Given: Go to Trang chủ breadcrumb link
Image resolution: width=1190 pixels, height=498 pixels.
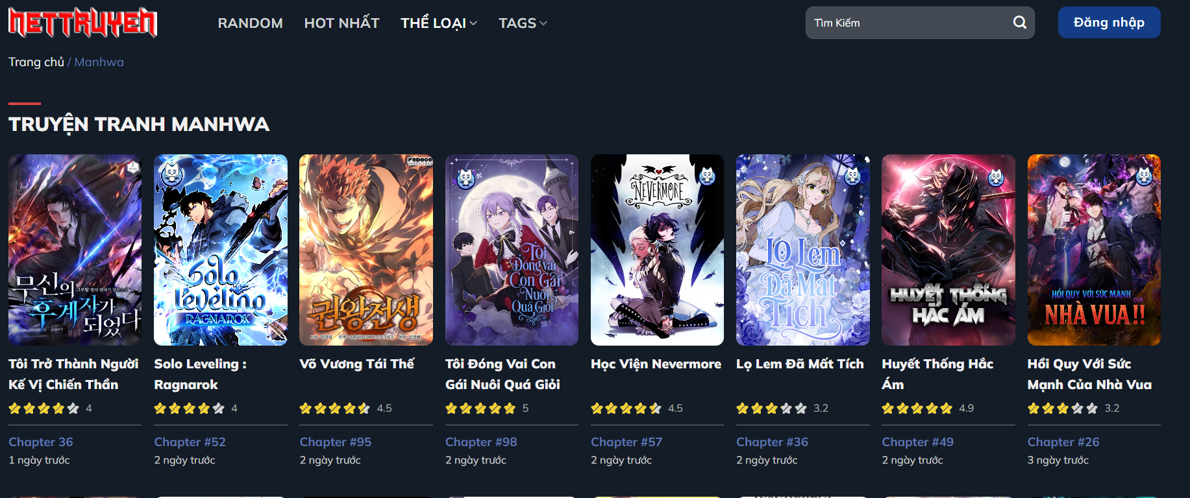Looking at the screenshot, I should click(x=36, y=62).
